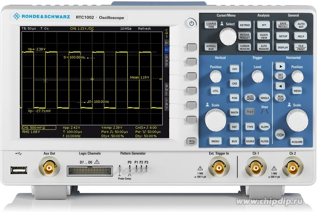The image size is (317, 212).
Task: Click the Horizontal Position knob
Action: pyautogui.click(x=297, y=76)
